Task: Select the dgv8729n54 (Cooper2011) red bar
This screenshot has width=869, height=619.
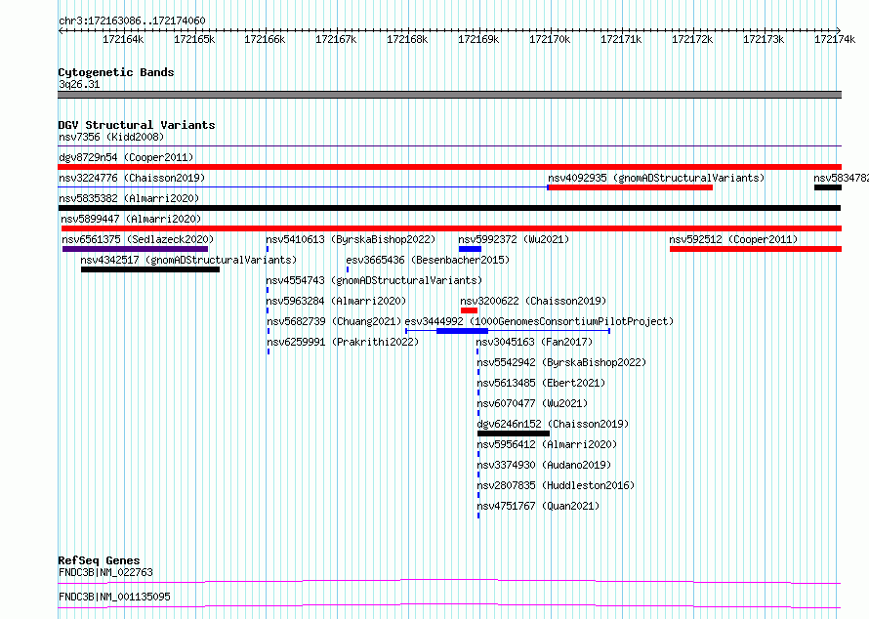Action: click(x=449, y=167)
